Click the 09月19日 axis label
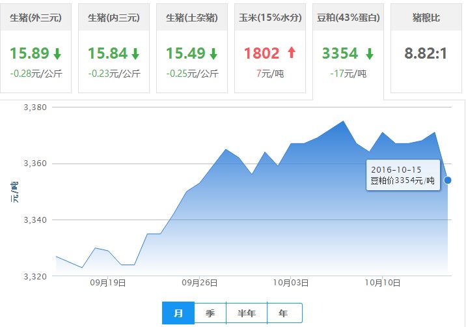This screenshot has height=327, width=466. (x=108, y=283)
